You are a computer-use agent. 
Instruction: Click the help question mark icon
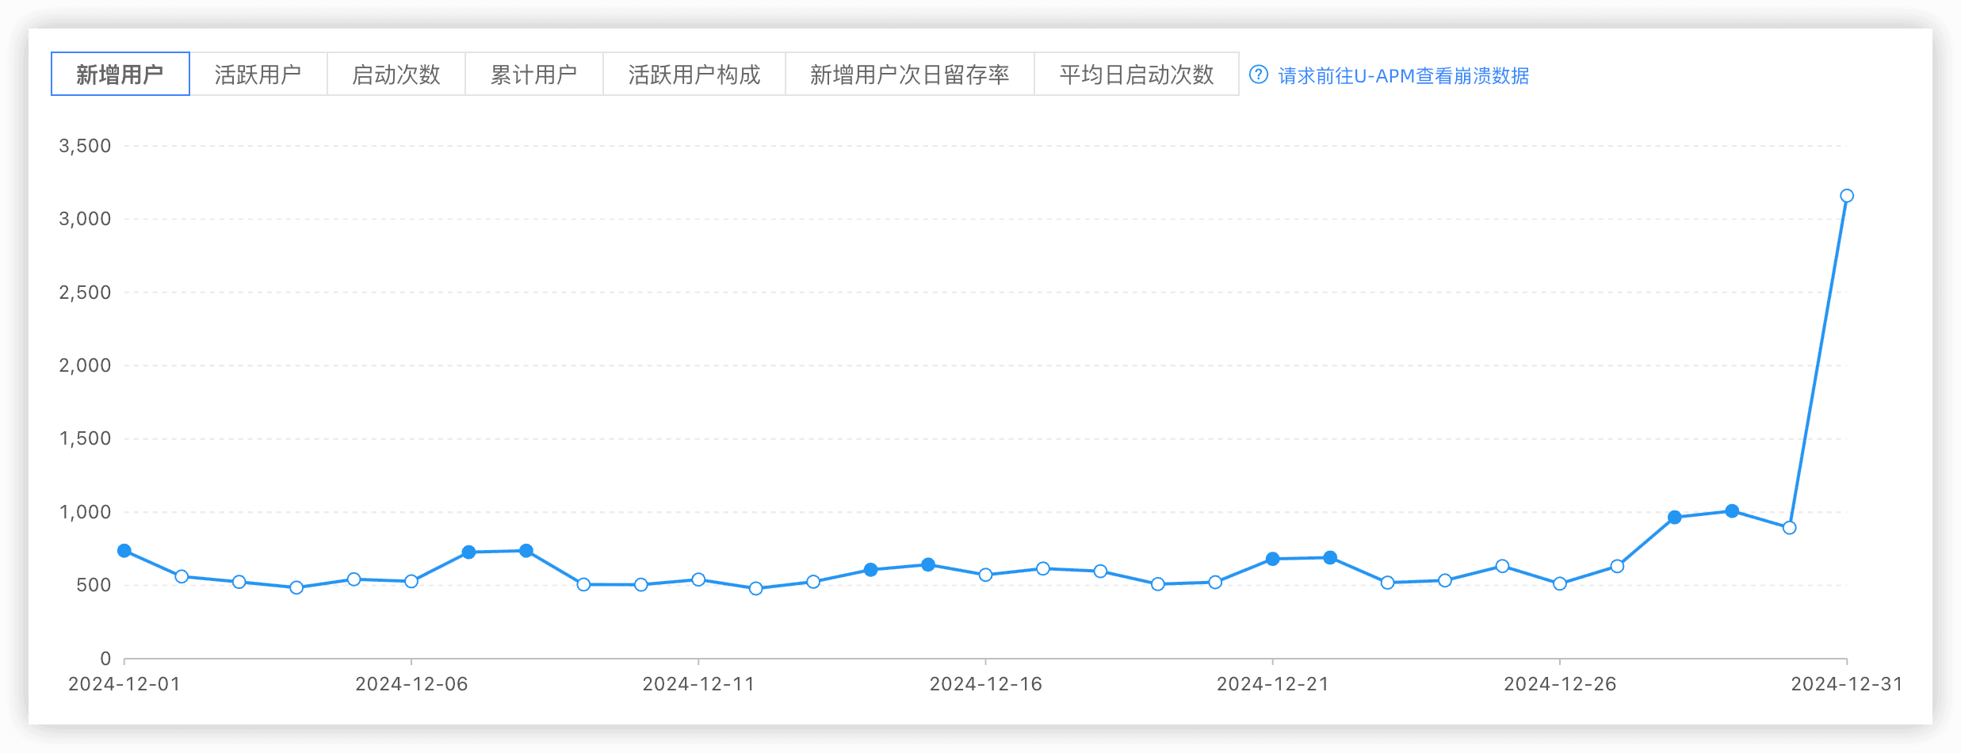pyautogui.click(x=1258, y=75)
